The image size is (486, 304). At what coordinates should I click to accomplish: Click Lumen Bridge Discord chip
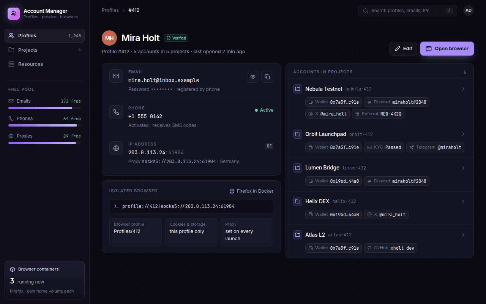coord(397,181)
